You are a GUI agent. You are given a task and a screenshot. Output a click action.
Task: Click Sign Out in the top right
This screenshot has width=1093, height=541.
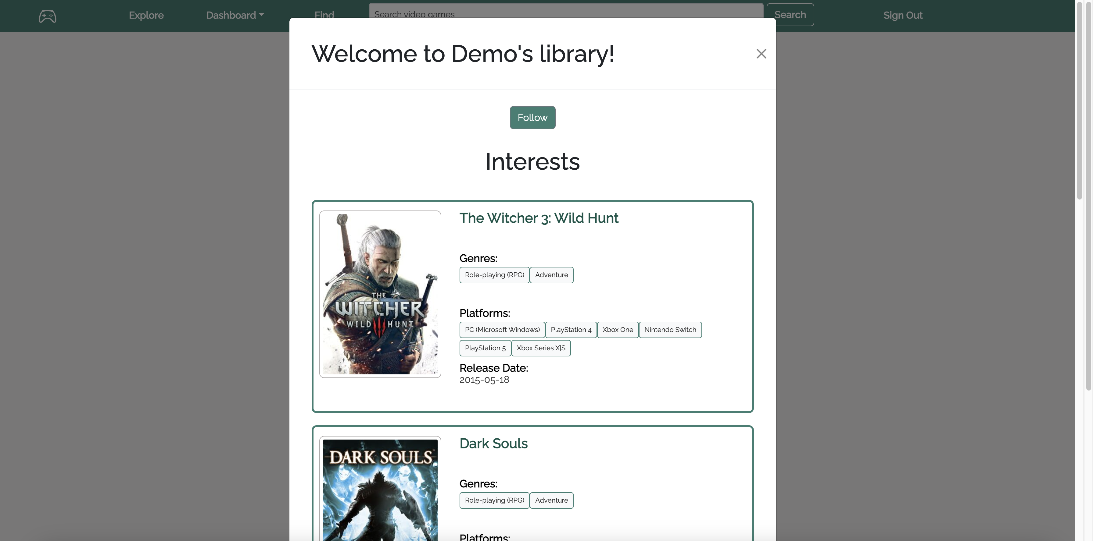coord(902,15)
